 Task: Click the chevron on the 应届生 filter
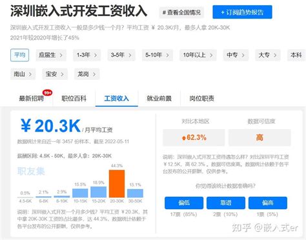pyautogui.click(x=61, y=55)
